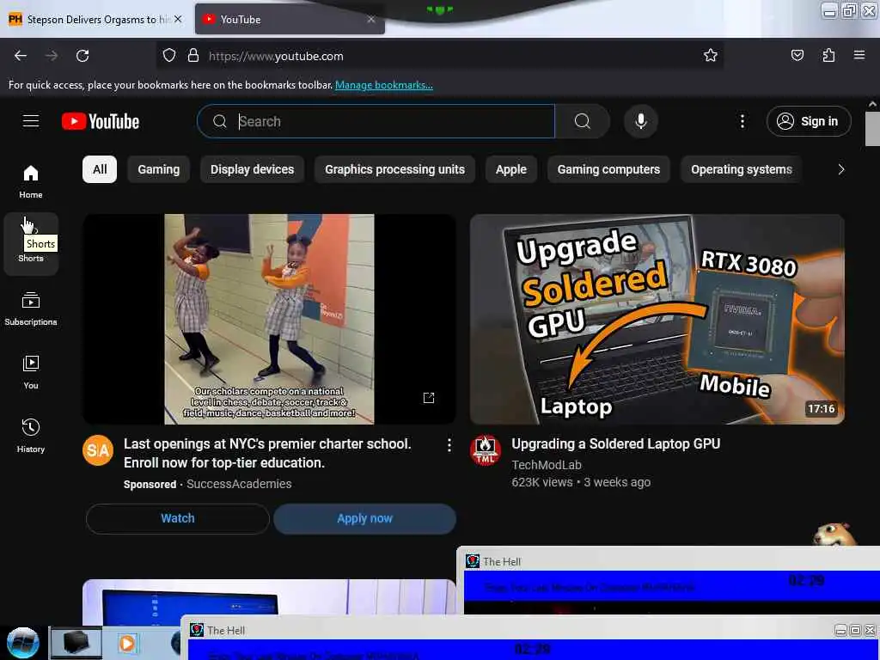Click the page vertical scrollbar thumb
This screenshot has height=660, width=880.
(x=872, y=129)
